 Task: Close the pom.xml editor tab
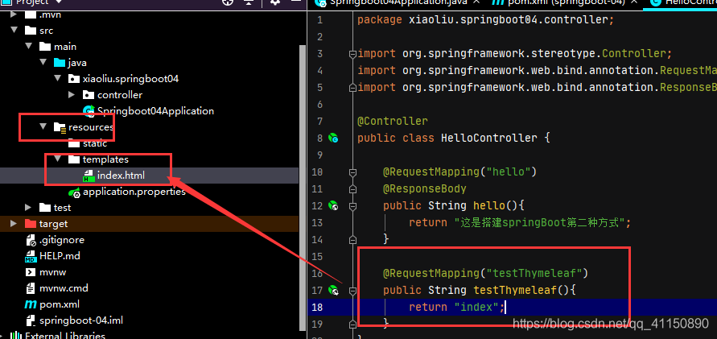633,2
